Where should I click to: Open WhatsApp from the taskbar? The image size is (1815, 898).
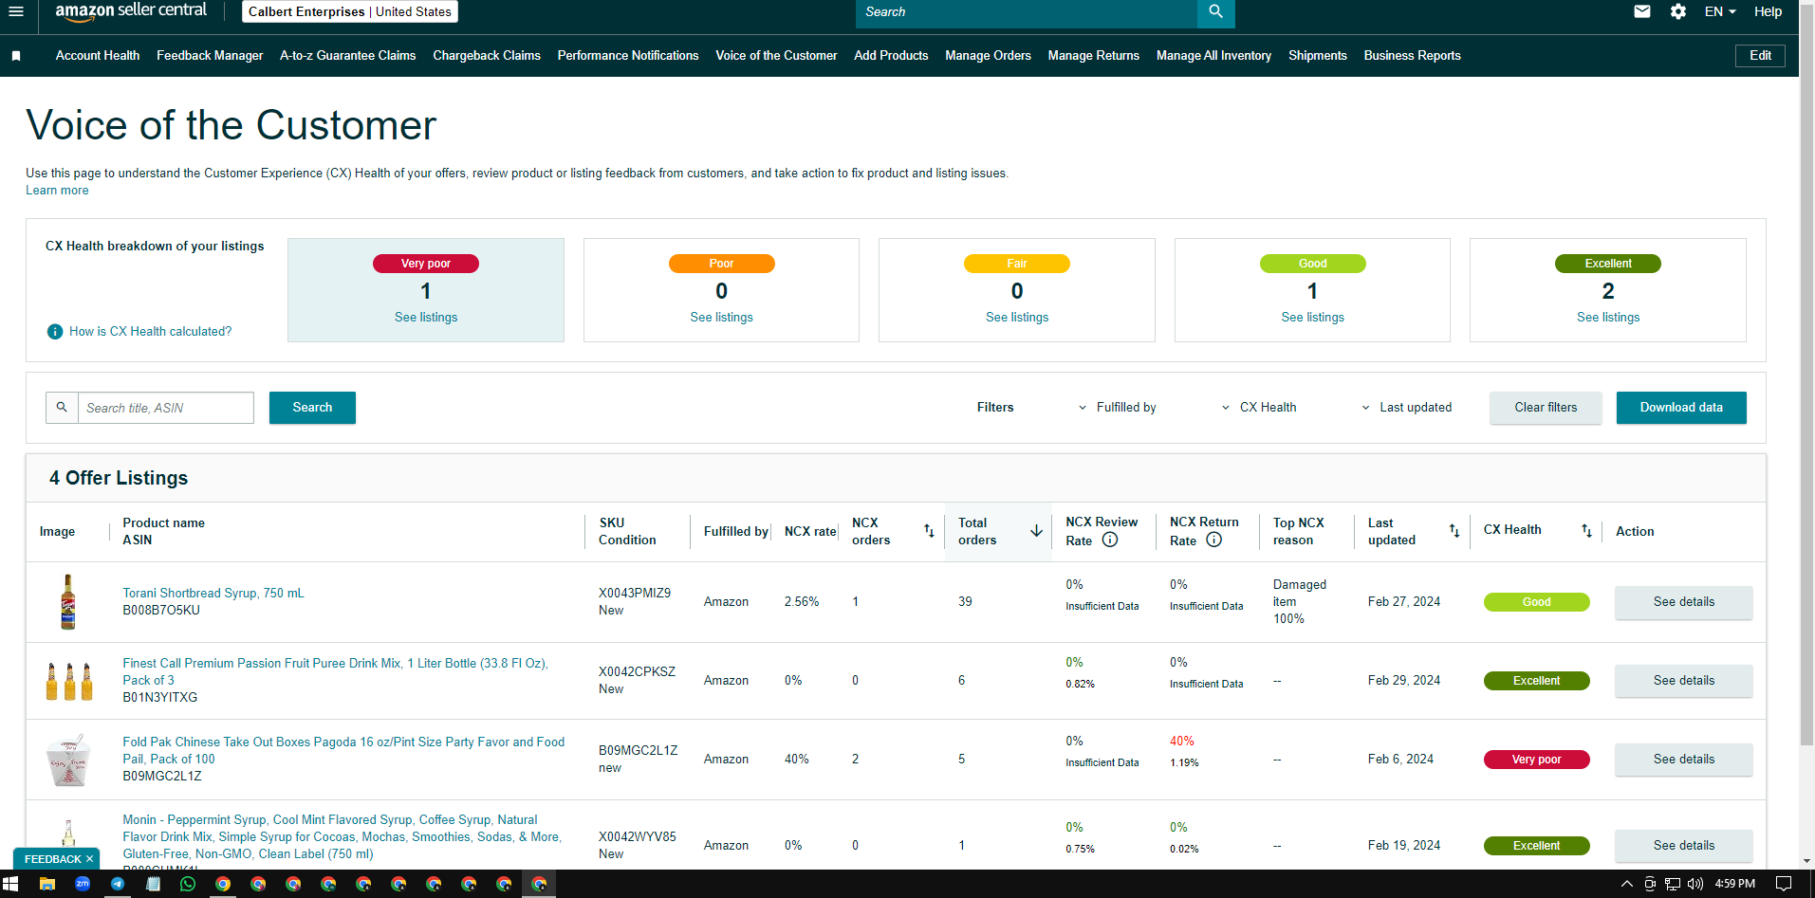[x=188, y=884]
